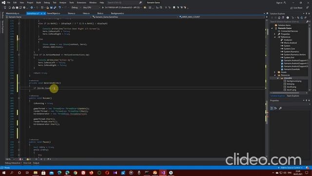Click the Solution Explorer search field

[288, 22]
